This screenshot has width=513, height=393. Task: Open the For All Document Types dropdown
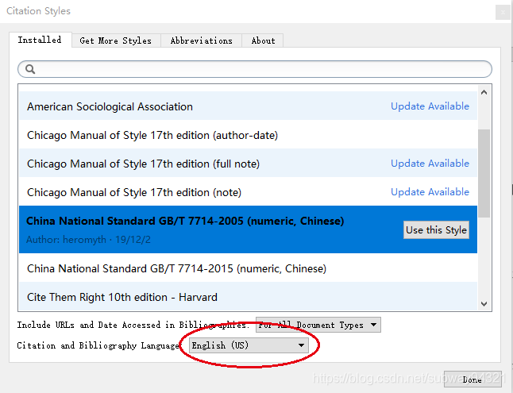pyautogui.click(x=318, y=325)
